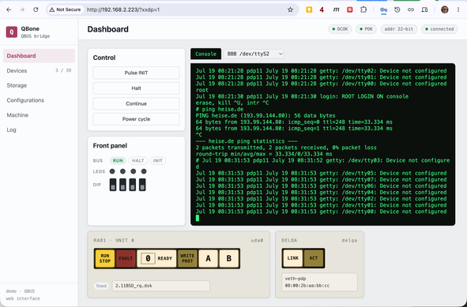Click the veth-pdp network interface box
The image size is (467, 307).
pos(319,283)
